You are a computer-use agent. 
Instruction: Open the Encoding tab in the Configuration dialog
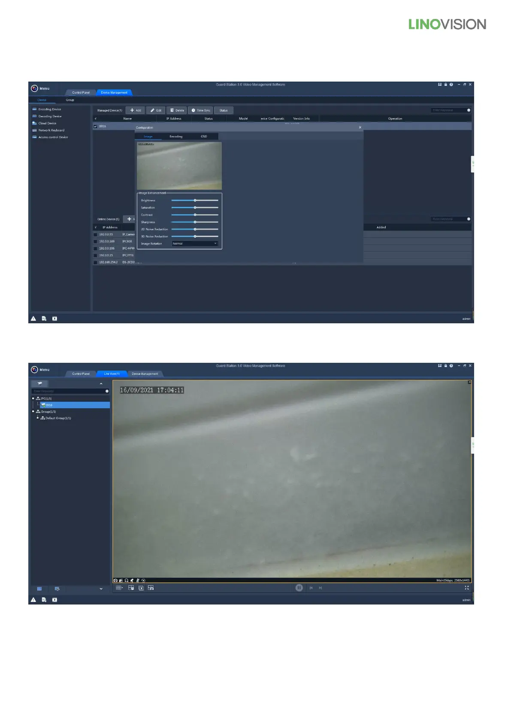[176, 137]
